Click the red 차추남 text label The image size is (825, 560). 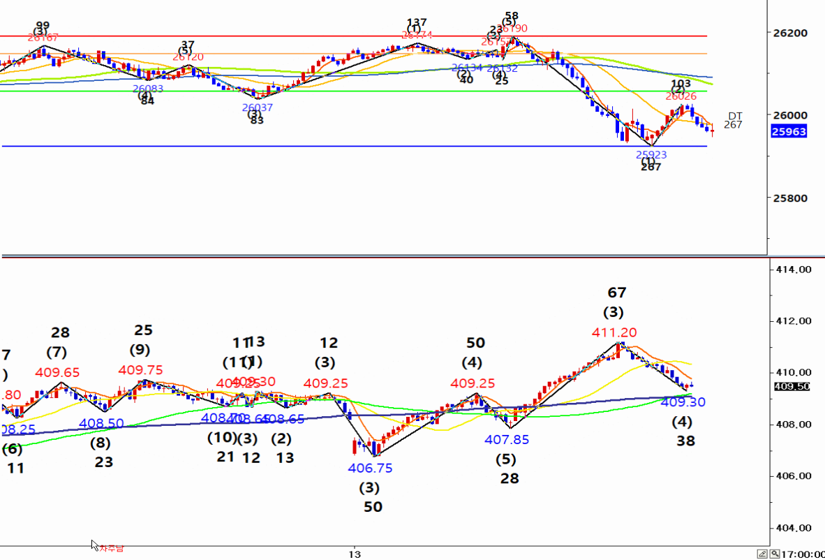click(x=112, y=548)
